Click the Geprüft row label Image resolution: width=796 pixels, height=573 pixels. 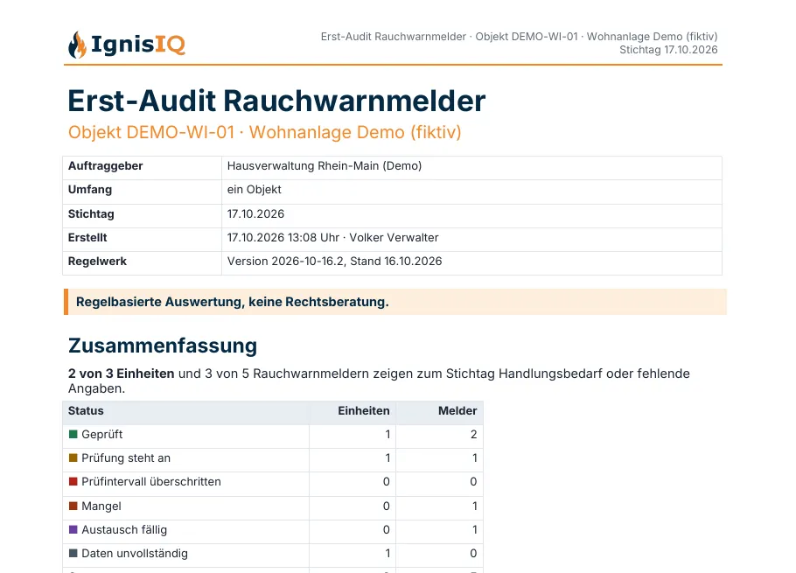pyautogui.click(x=101, y=435)
